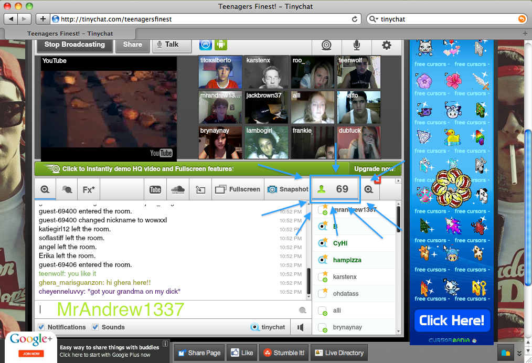Click the pink flower free cursor icon
Viewport: 532px width, 363px height.
pyautogui.click(x=453, y=80)
